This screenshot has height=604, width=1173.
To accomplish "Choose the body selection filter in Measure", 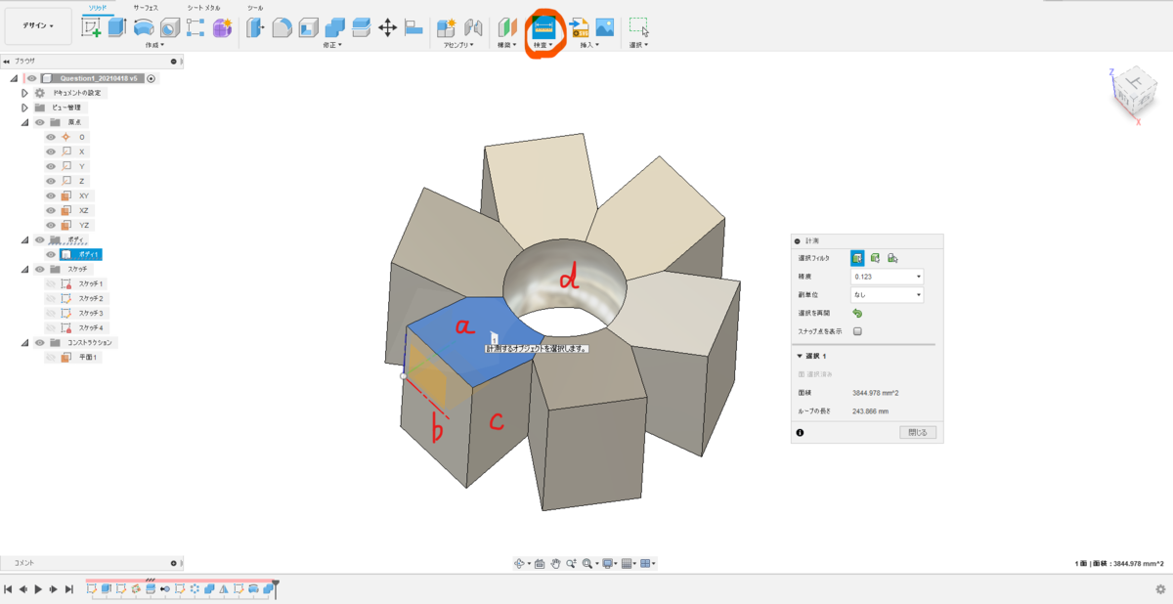I will tap(875, 258).
